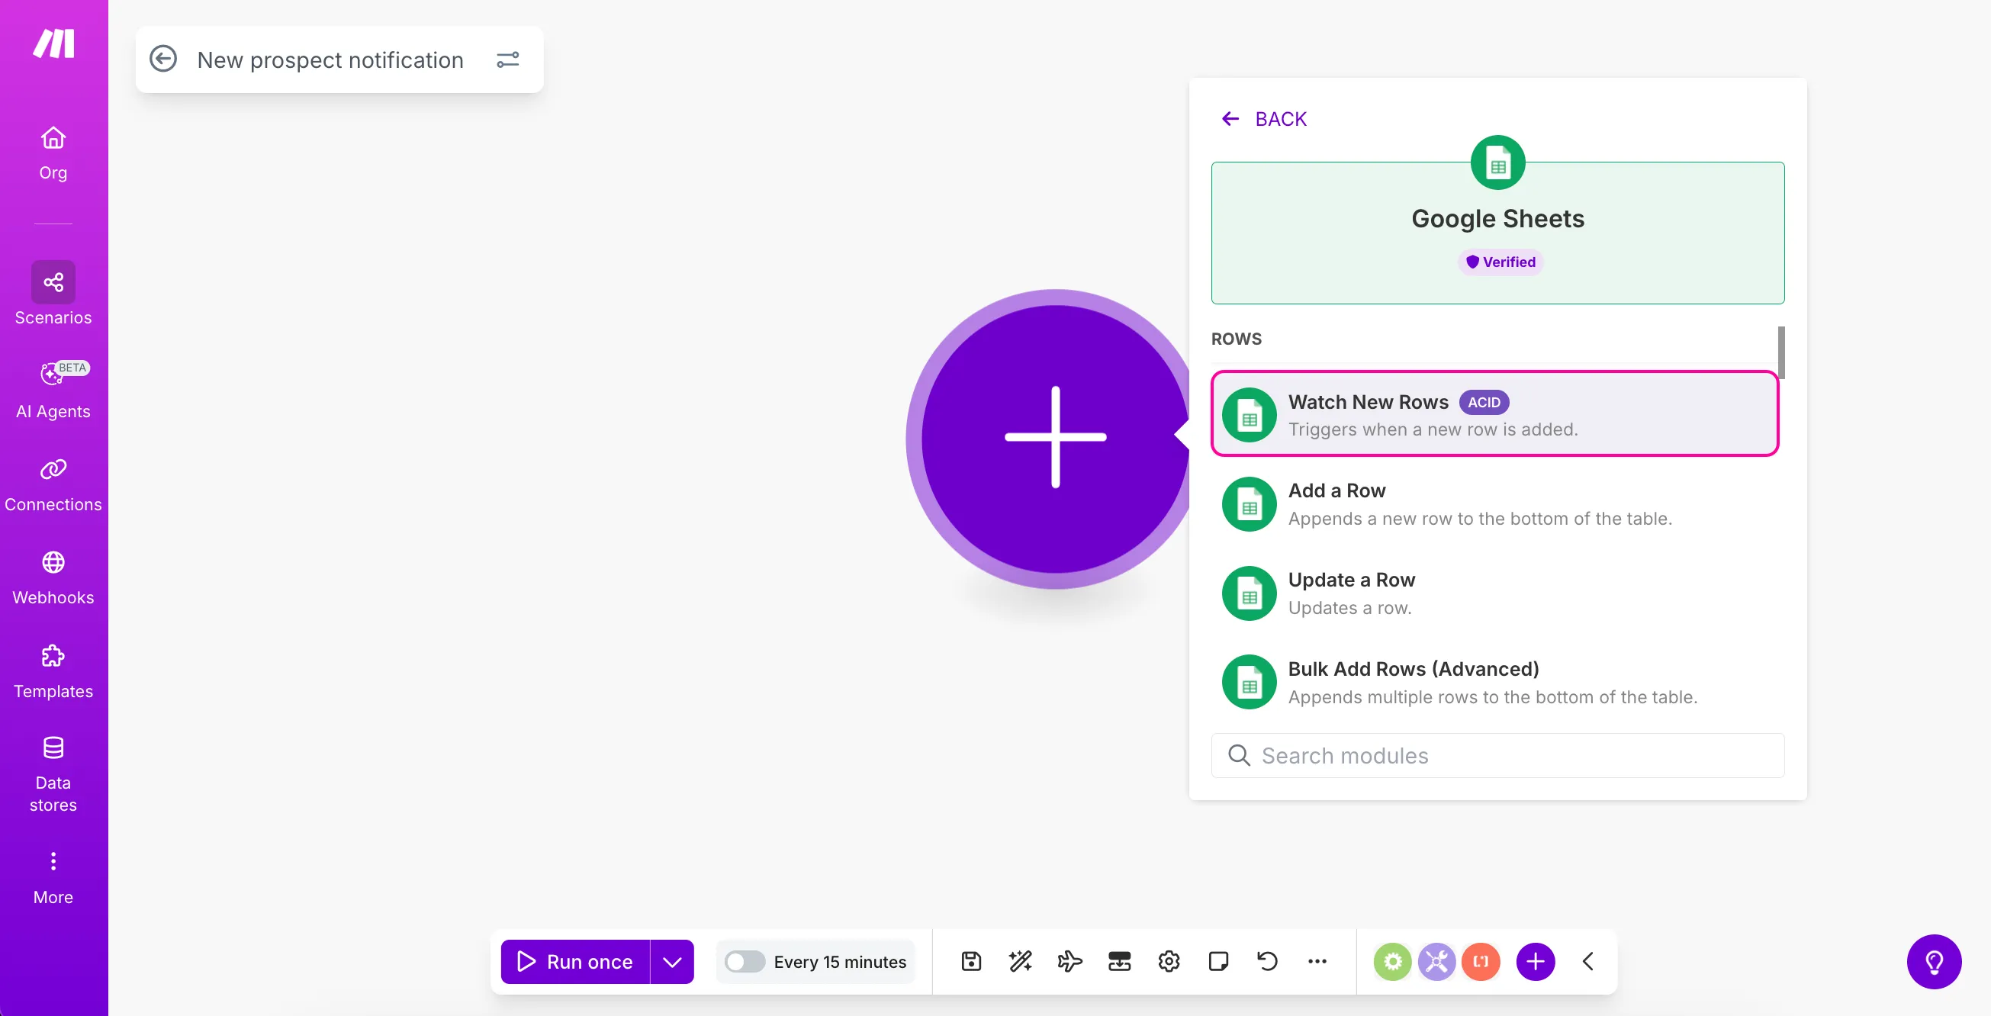Go BACK to the app list

tap(1264, 119)
